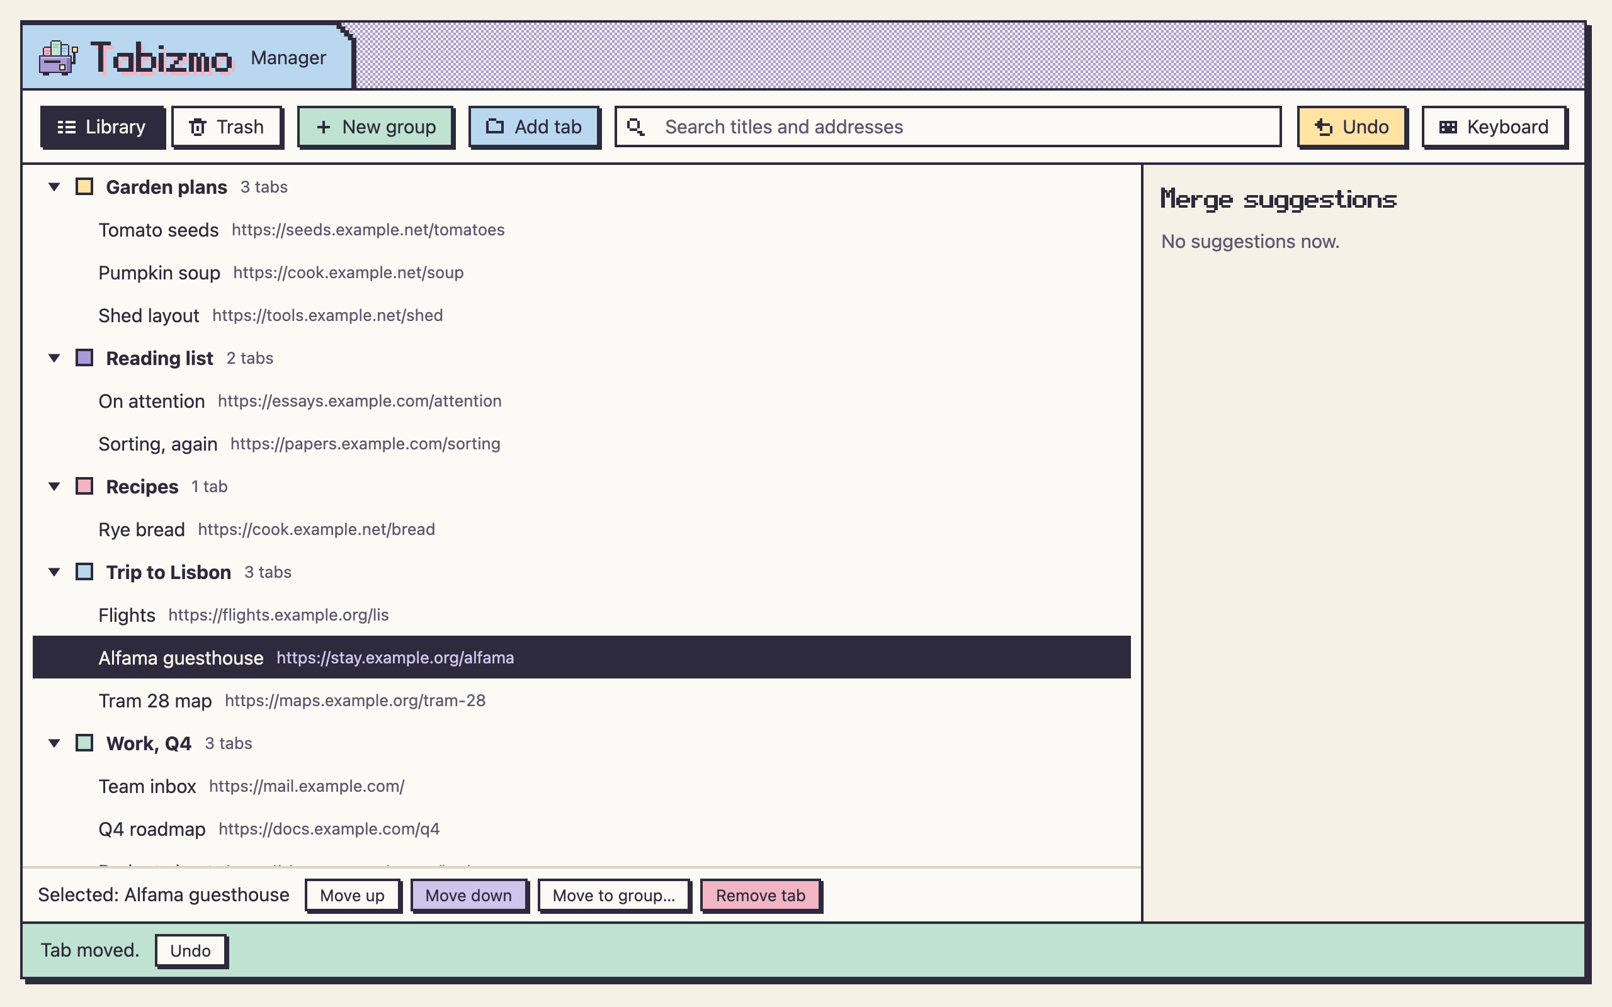Collapse the Garden plans group
This screenshot has width=1612, height=1007.
click(x=55, y=187)
